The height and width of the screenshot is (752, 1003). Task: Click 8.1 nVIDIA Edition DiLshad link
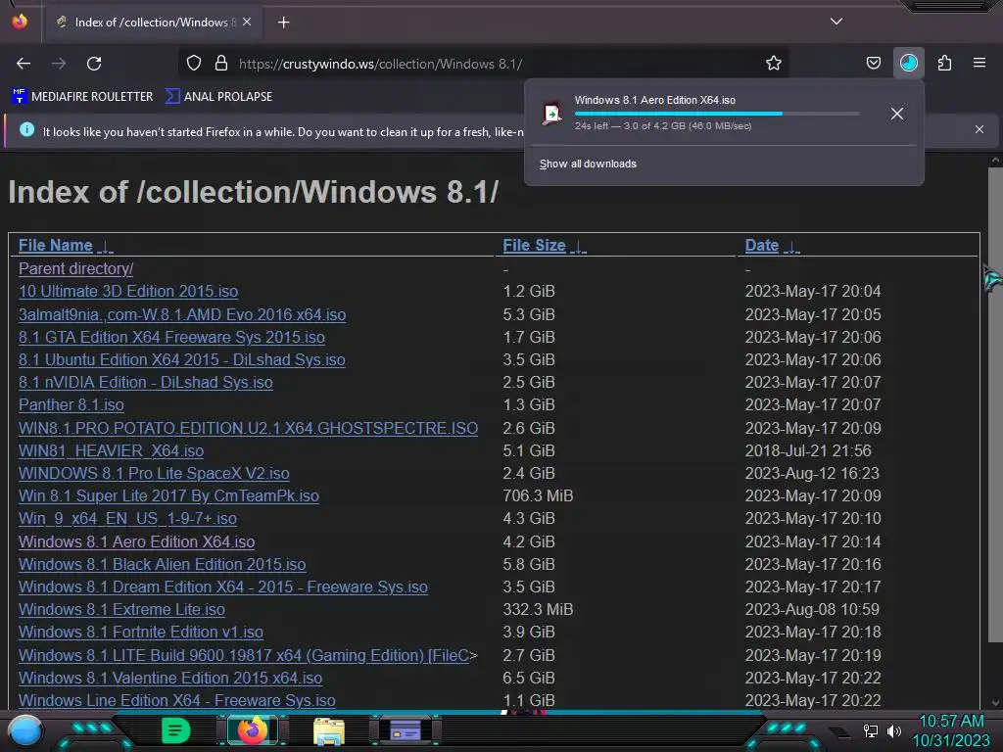(x=145, y=382)
